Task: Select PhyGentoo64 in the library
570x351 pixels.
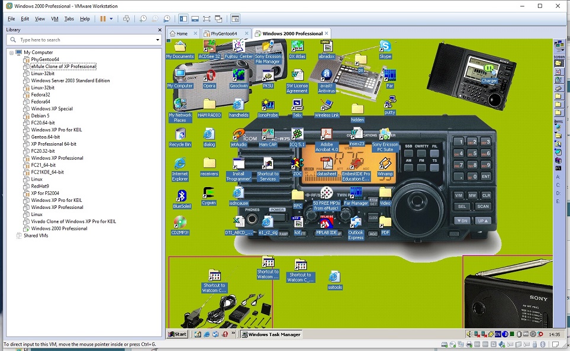Action: click(x=45, y=59)
